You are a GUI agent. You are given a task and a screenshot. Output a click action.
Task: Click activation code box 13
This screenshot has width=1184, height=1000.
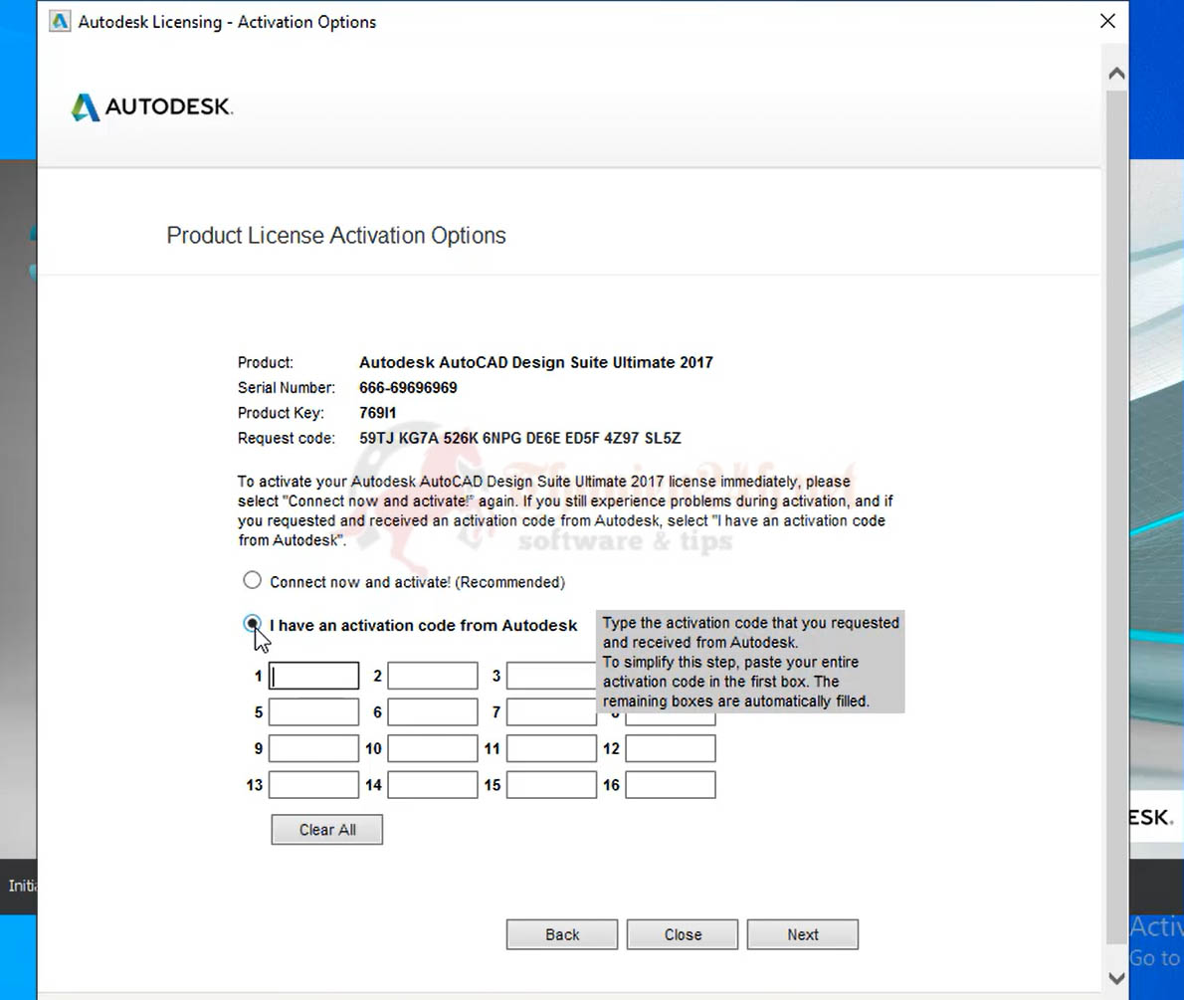click(313, 784)
